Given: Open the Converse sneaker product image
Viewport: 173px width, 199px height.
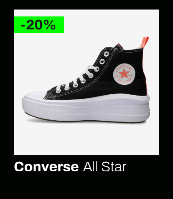Looking at the screenshot, I should click(86, 82).
